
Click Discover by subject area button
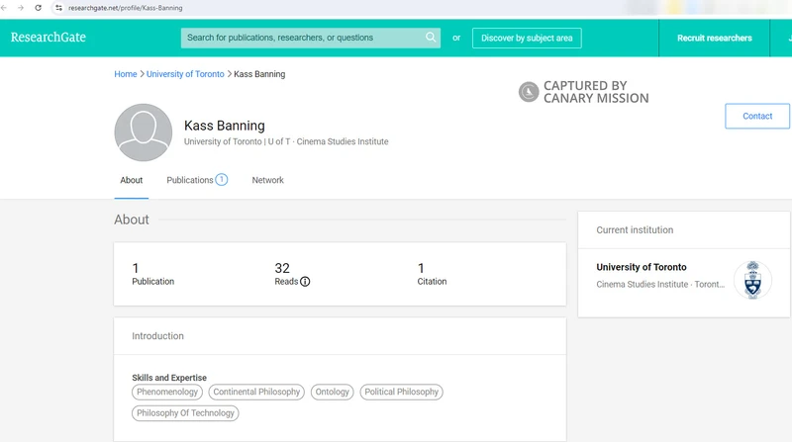point(527,38)
